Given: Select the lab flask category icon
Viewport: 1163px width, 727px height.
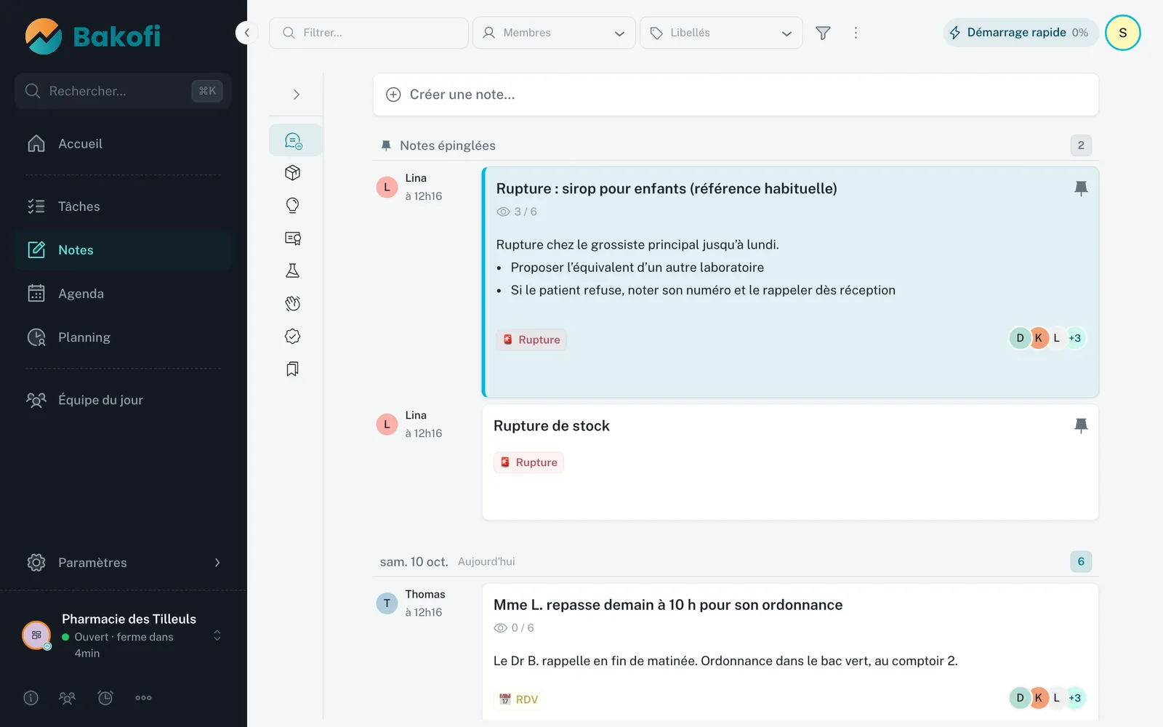Looking at the screenshot, I should (293, 271).
